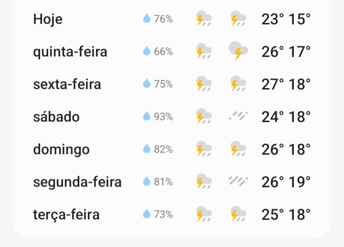Viewport: 344px width, 247px height.
Task: Tap segunda-feira night rain icon
Action: pyautogui.click(x=238, y=181)
